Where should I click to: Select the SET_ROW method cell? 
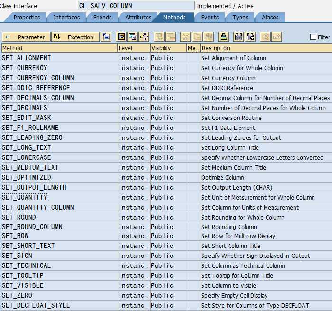[59, 236]
